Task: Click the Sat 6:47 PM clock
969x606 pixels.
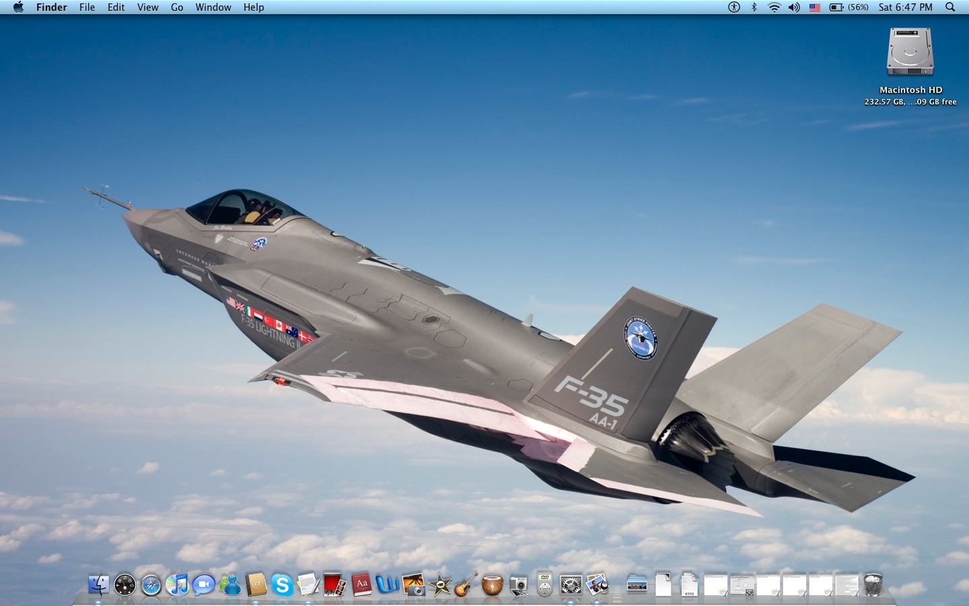Action: click(906, 7)
